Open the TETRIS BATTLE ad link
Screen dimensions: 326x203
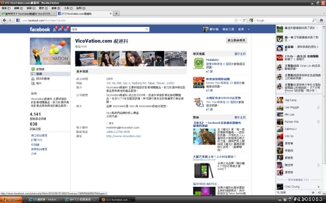pos(205,184)
